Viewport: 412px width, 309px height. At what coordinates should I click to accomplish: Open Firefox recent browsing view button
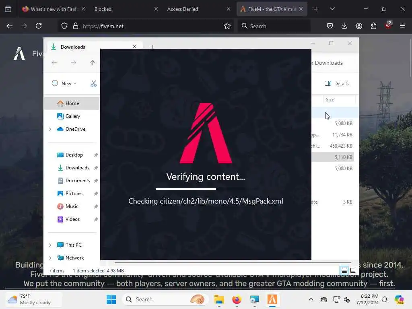[x=8, y=9]
